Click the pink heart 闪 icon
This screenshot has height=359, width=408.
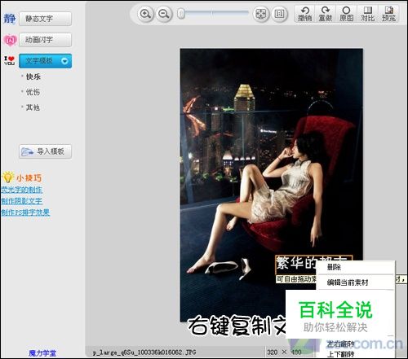click(x=10, y=40)
